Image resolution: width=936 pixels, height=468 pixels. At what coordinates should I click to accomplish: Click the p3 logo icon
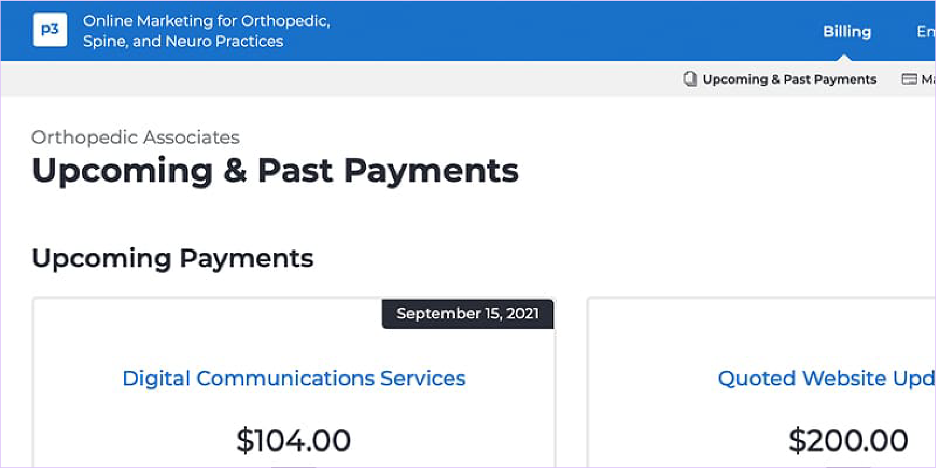(x=50, y=30)
